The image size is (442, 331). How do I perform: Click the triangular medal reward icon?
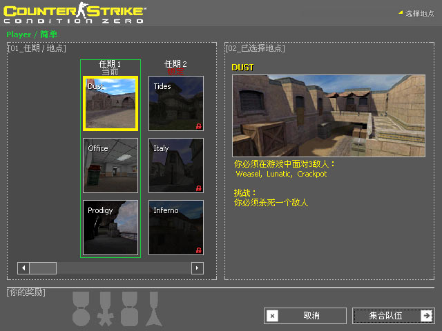(154, 309)
